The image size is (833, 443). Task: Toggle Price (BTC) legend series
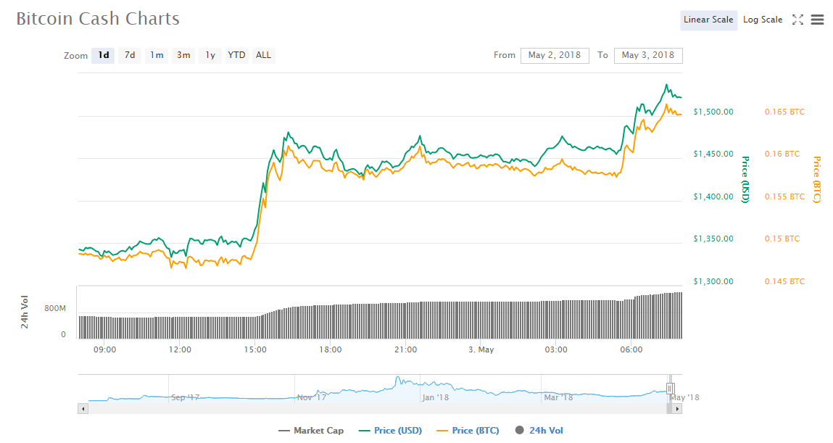[468, 431]
